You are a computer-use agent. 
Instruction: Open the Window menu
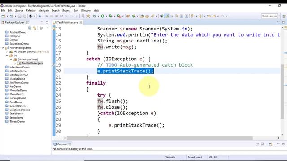(86, 10)
